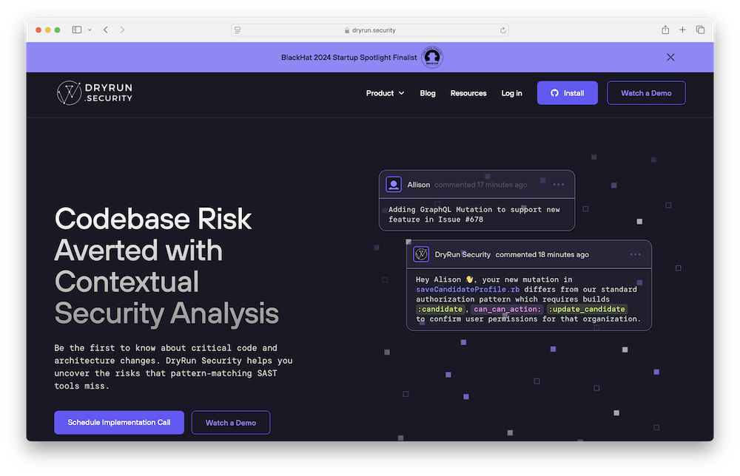The height and width of the screenshot is (476, 740).
Task: Dismiss the BlackHat banner with X
Action: click(x=670, y=57)
